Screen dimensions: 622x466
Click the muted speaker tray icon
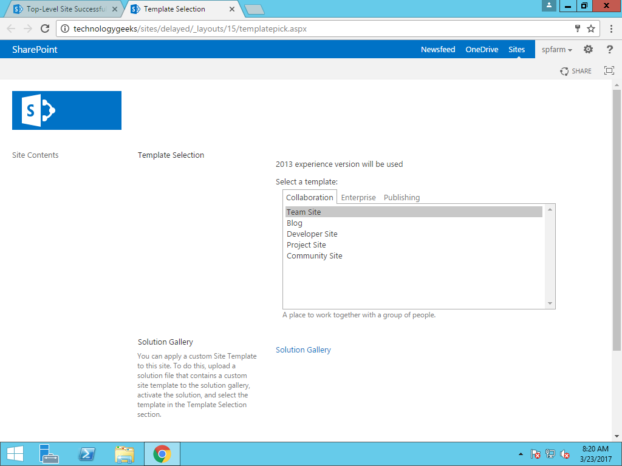tap(565, 454)
